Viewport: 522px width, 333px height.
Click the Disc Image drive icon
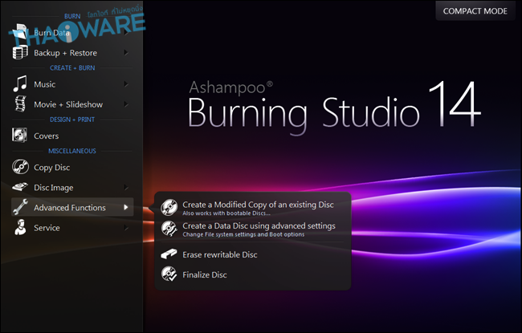[20, 187]
